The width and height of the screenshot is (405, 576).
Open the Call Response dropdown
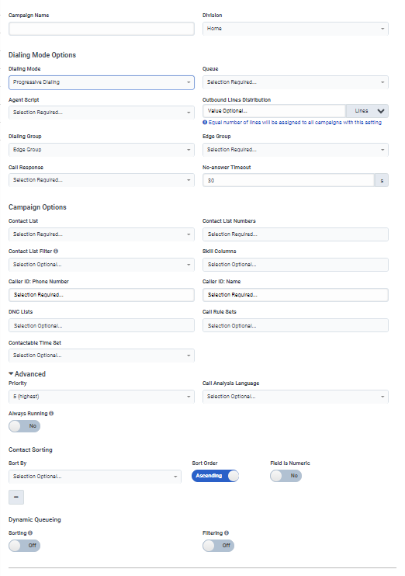[x=102, y=180]
